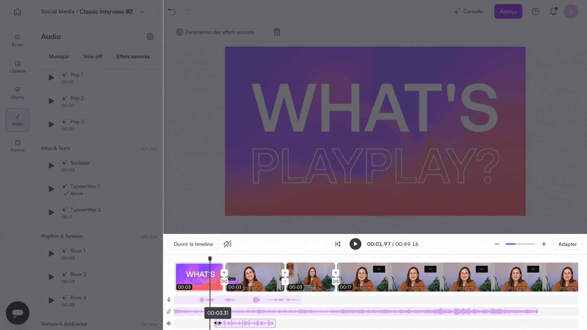Click the Aperçu button
Viewport: 587px width, 330px height.
(508, 12)
